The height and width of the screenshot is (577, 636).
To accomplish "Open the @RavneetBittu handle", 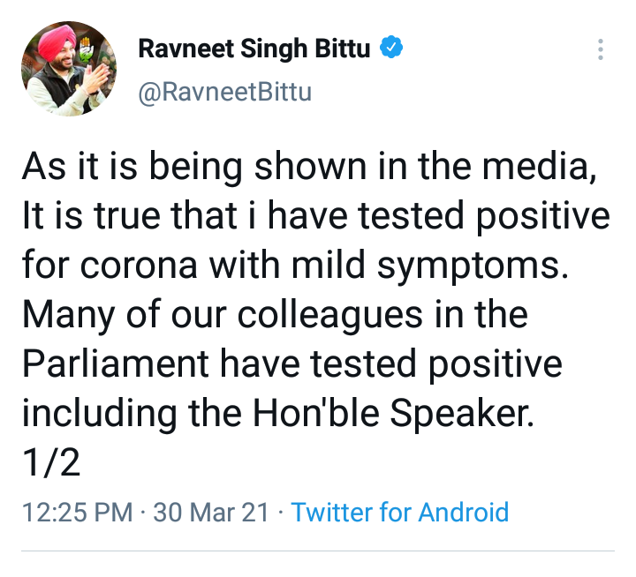I will 225,91.
